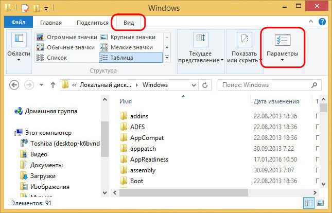The image size is (332, 213).
Task: Switch to large thumbnails view in status bar
Action: coord(322,203)
